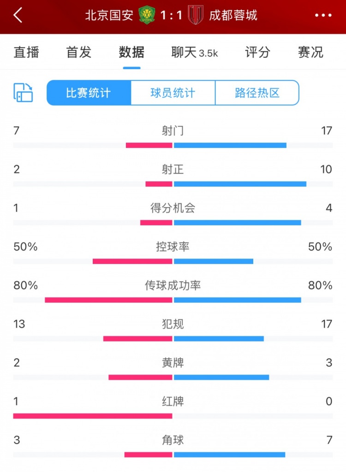Click the 角球 corners stat bar
This screenshot has height=472, width=346.
click(173, 455)
